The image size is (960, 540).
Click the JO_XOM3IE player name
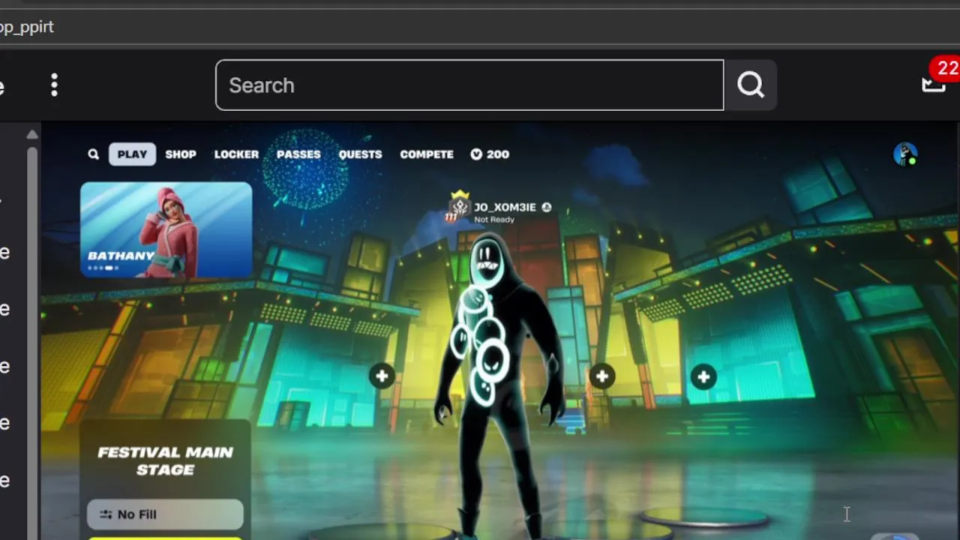505,207
